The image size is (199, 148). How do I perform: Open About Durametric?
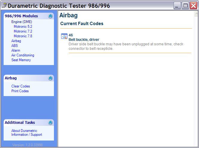(x=24, y=131)
